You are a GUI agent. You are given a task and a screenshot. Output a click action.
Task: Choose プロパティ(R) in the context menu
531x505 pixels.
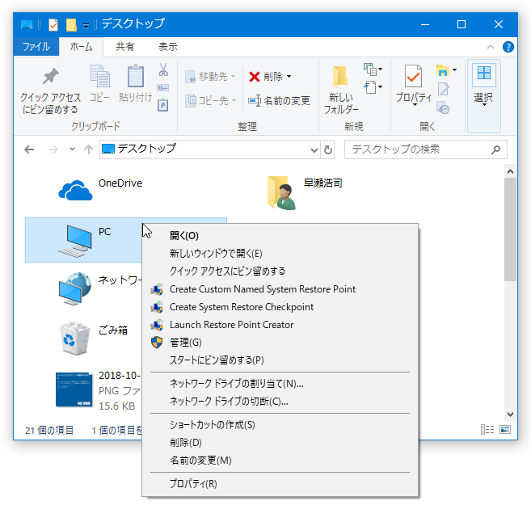[x=280, y=484]
